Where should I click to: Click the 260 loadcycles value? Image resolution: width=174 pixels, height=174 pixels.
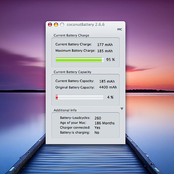coord(98,118)
